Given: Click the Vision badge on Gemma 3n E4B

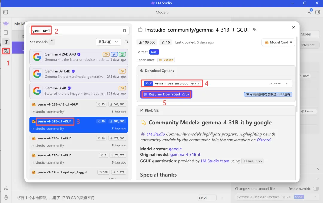Looking at the screenshot, I should tap(122, 71).
